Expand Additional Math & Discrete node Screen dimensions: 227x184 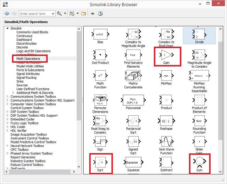coord(13,92)
